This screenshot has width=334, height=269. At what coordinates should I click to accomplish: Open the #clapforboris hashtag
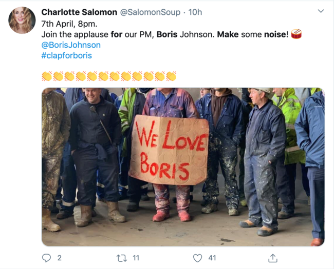tap(66, 56)
